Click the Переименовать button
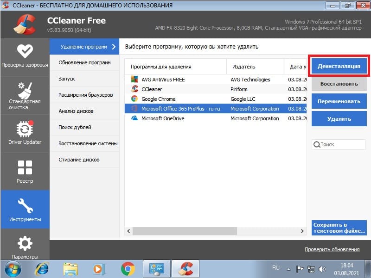The height and width of the screenshot is (278, 371). [x=339, y=101]
